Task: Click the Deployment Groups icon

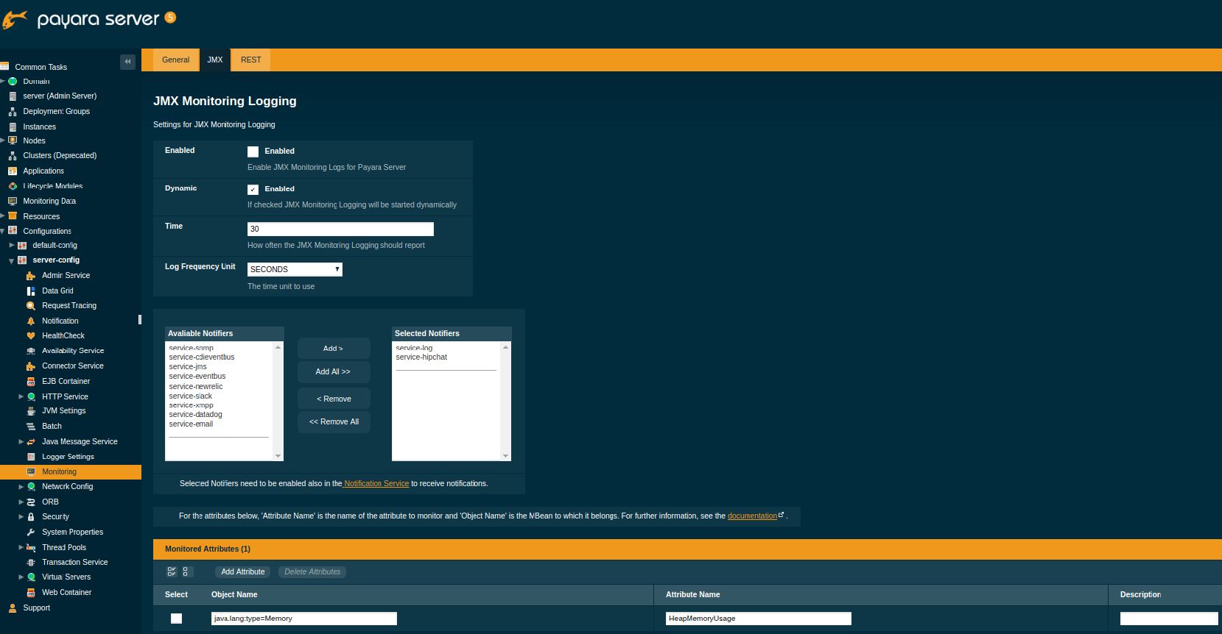Action: point(13,112)
